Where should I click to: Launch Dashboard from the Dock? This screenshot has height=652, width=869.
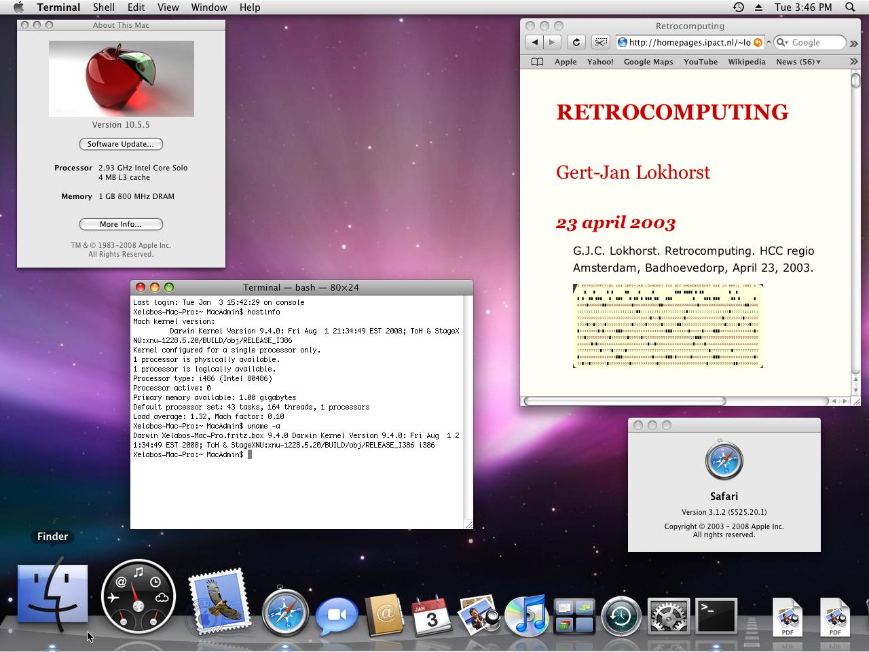138,596
